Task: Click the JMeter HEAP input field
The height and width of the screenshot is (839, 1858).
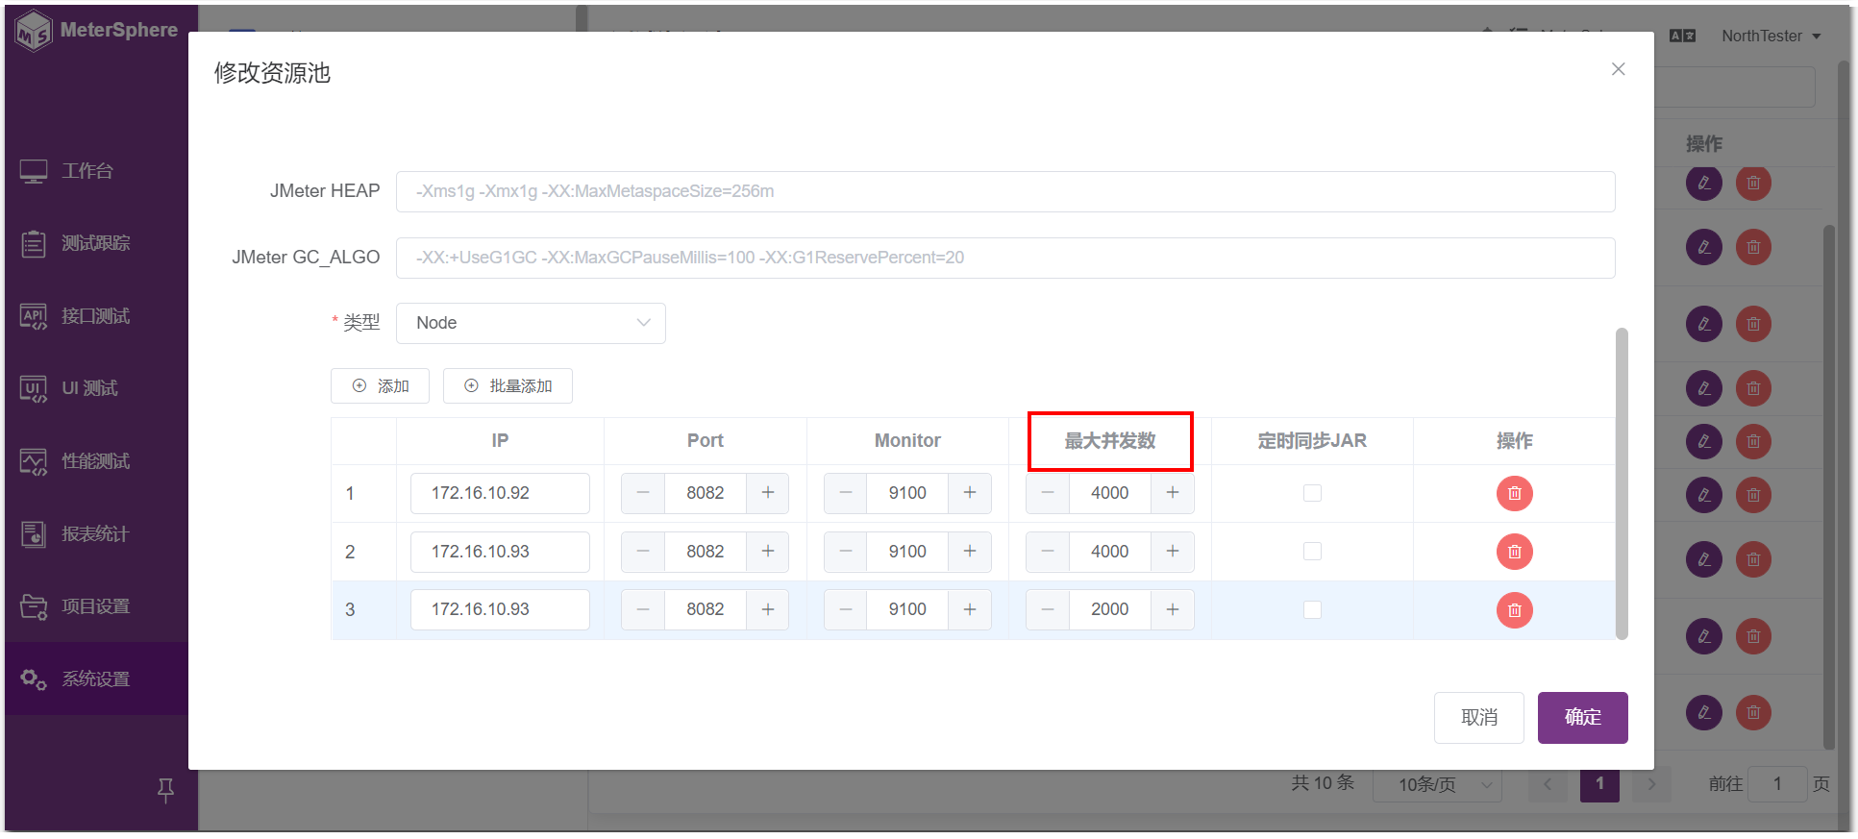Action: (x=1005, y=191)
